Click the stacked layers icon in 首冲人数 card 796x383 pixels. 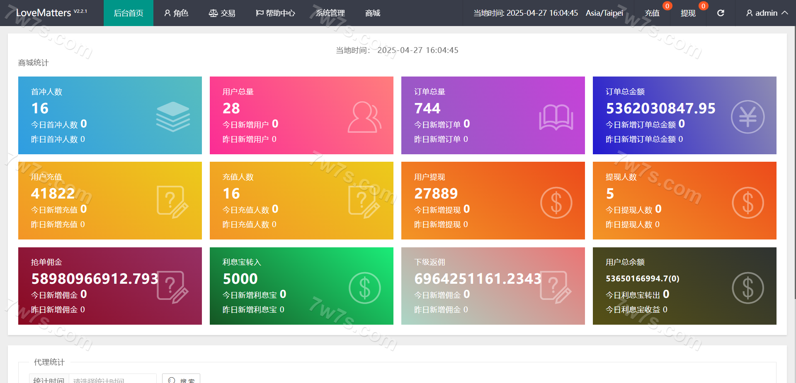(x=173, y=117)
